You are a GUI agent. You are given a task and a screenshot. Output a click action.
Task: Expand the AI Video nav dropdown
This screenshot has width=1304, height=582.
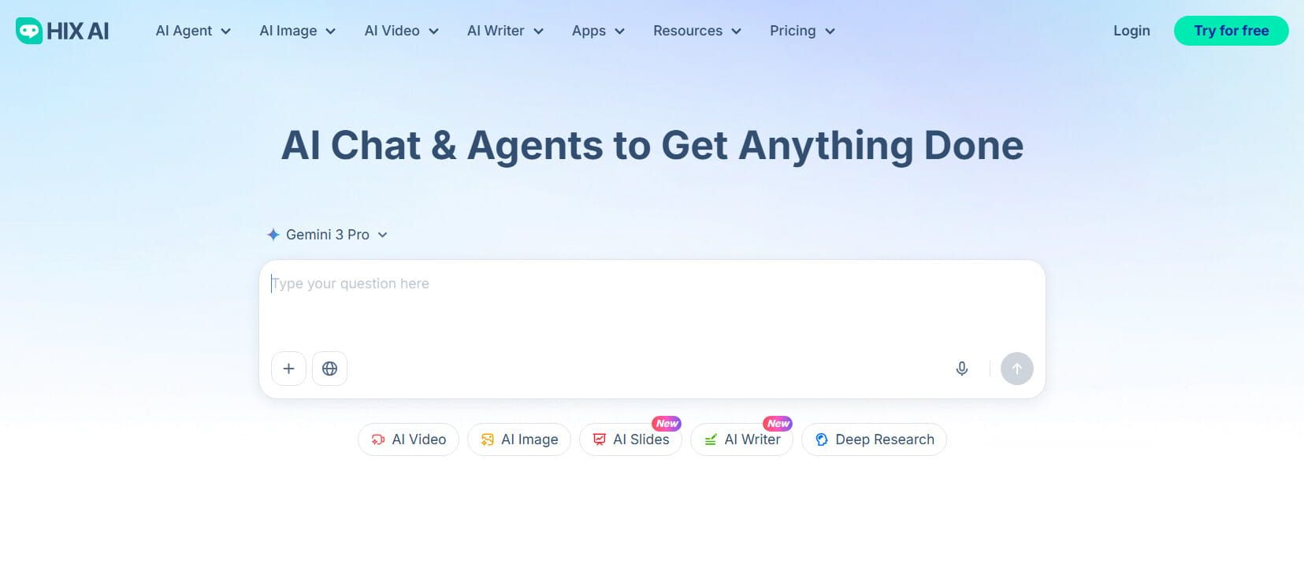point(401,31)
